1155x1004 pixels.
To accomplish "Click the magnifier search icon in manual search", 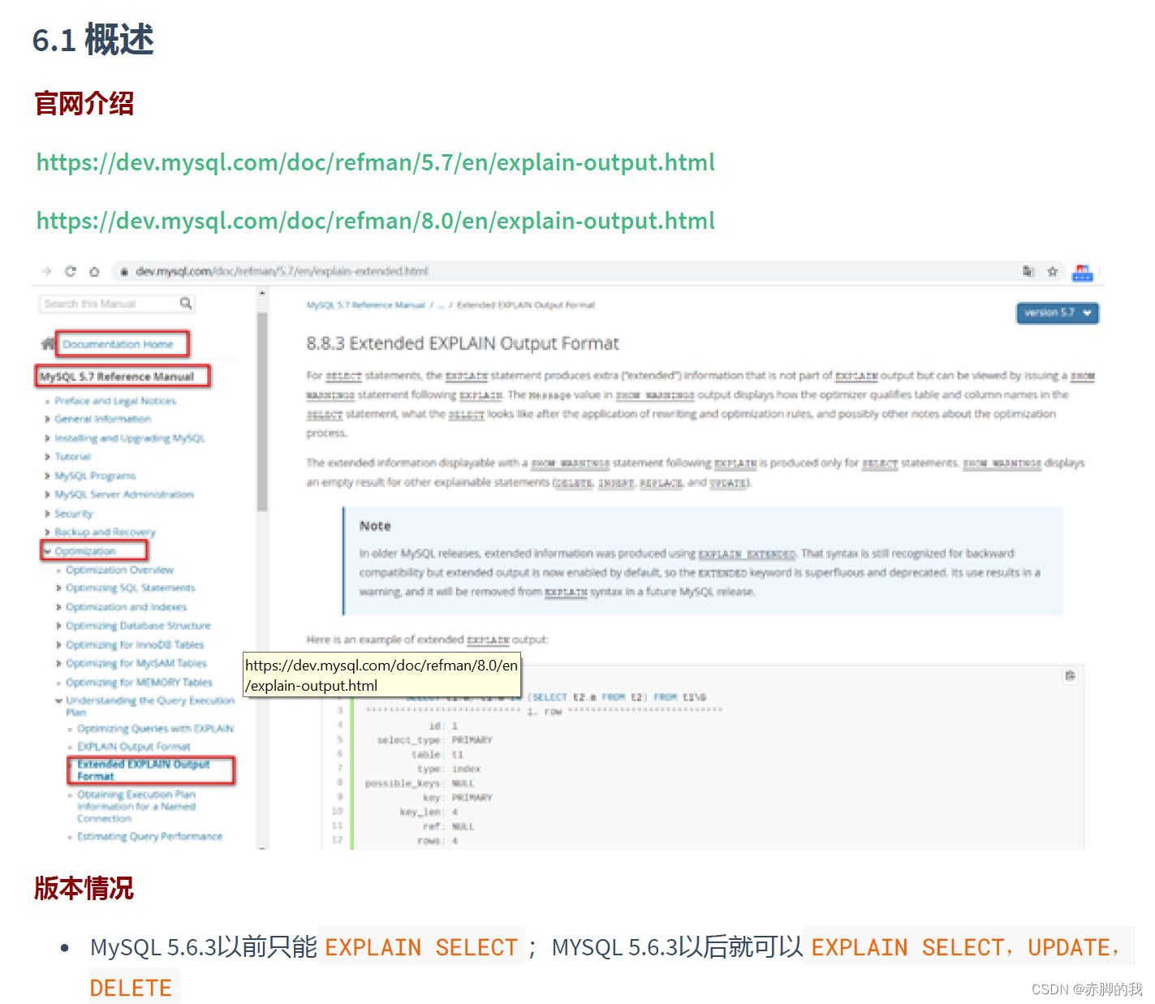I will pyautogui.click(x=186, y=303).
